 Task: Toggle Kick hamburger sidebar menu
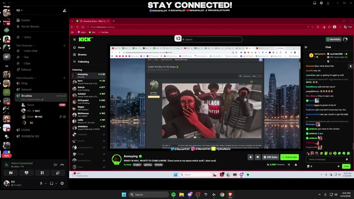tap(74, 40)
